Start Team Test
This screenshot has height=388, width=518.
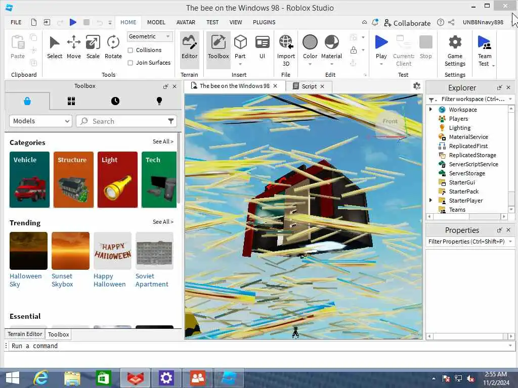coord(484,51)
